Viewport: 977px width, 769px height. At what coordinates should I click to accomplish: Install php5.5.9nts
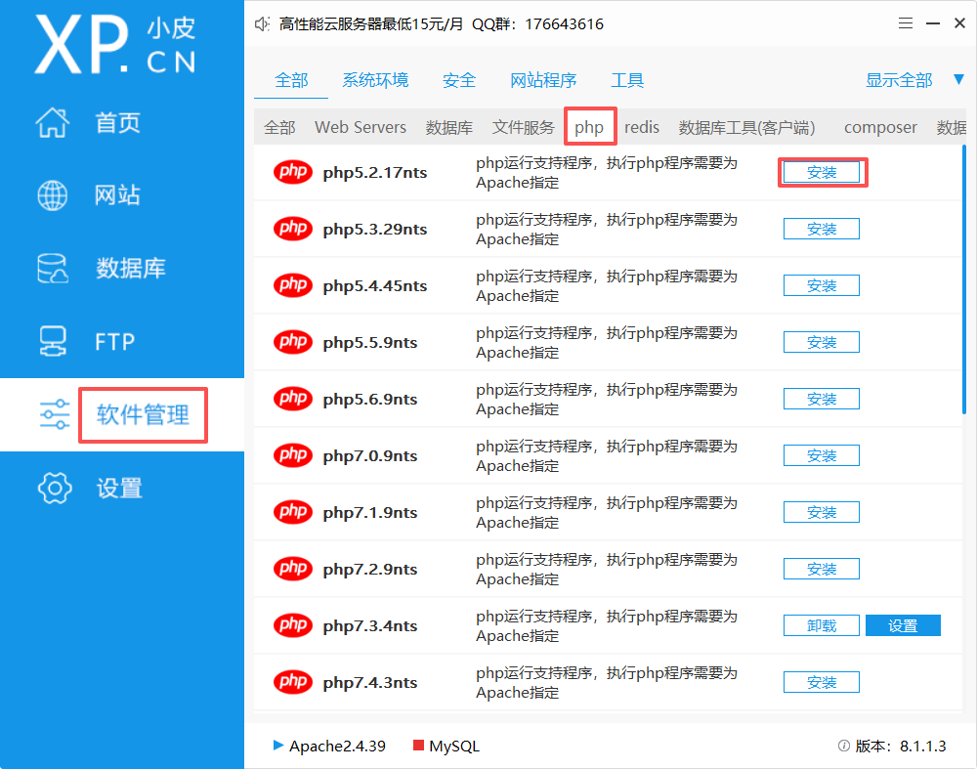pyautogui.click(x=822, y=342)
